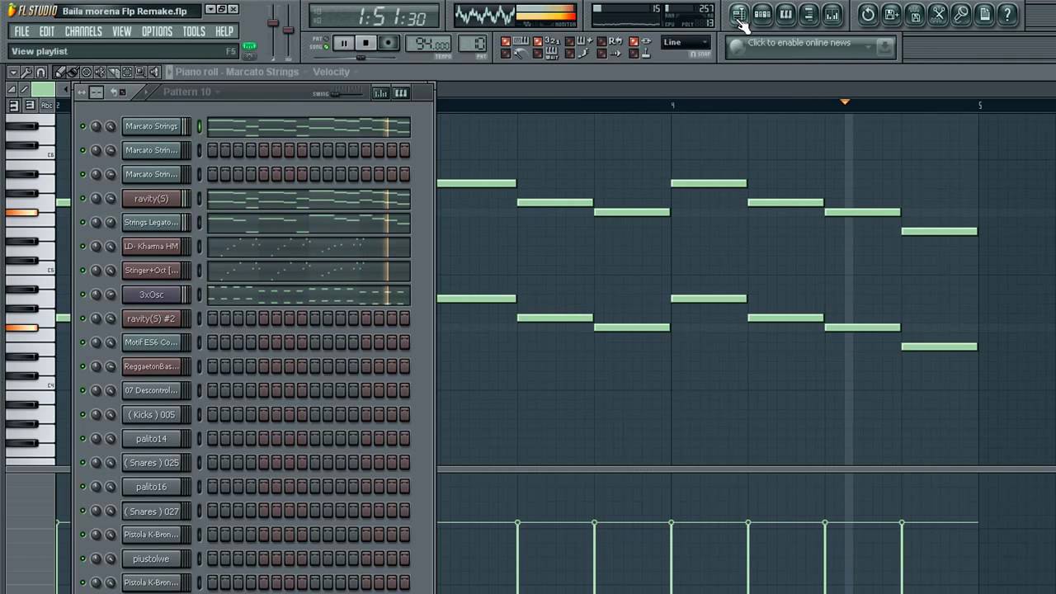
Task: Expand the online news dropdown arrow
Action: click(869, 47)
